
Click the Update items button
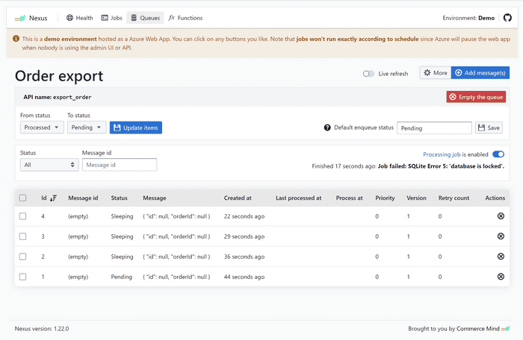coord(135,127)
